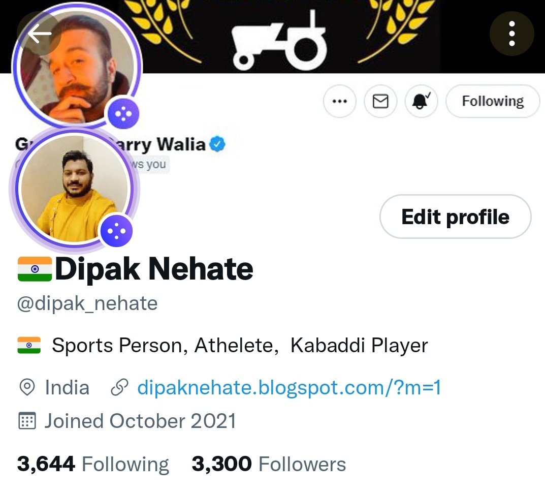View the 3,300 Followers list
This screenshot has width=545, height=492.
click(269, 464)
